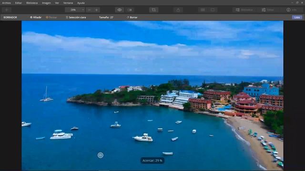The image size is (305, 171).
Task: Click the Acercar: 29 % zoom indicator
Action: [152, 161]
